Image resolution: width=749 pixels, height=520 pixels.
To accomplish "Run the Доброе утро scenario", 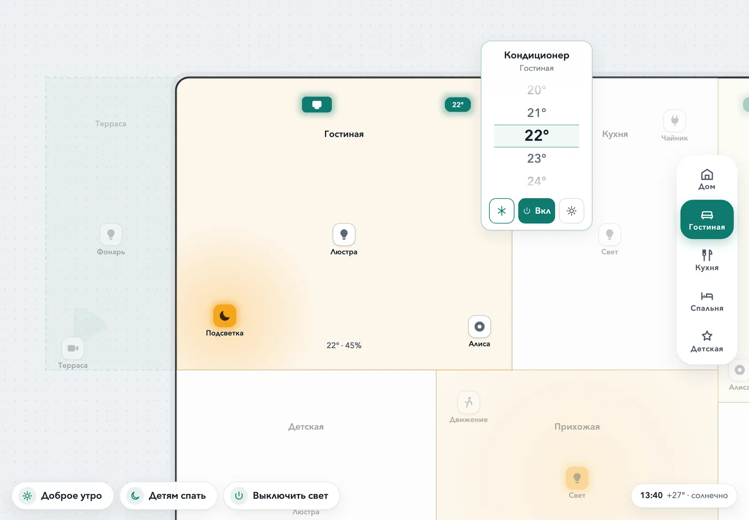I will pyautogui.click(x=63, y=496).
